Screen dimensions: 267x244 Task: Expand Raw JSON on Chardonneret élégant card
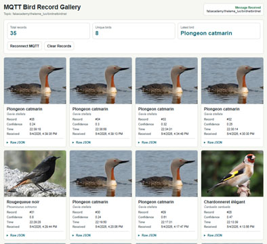pyautogui.click(x=213, y=235)
